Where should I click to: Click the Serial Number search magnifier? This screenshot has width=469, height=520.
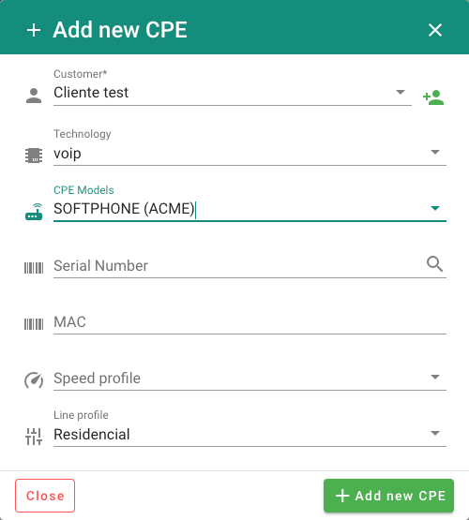[435, 264]
